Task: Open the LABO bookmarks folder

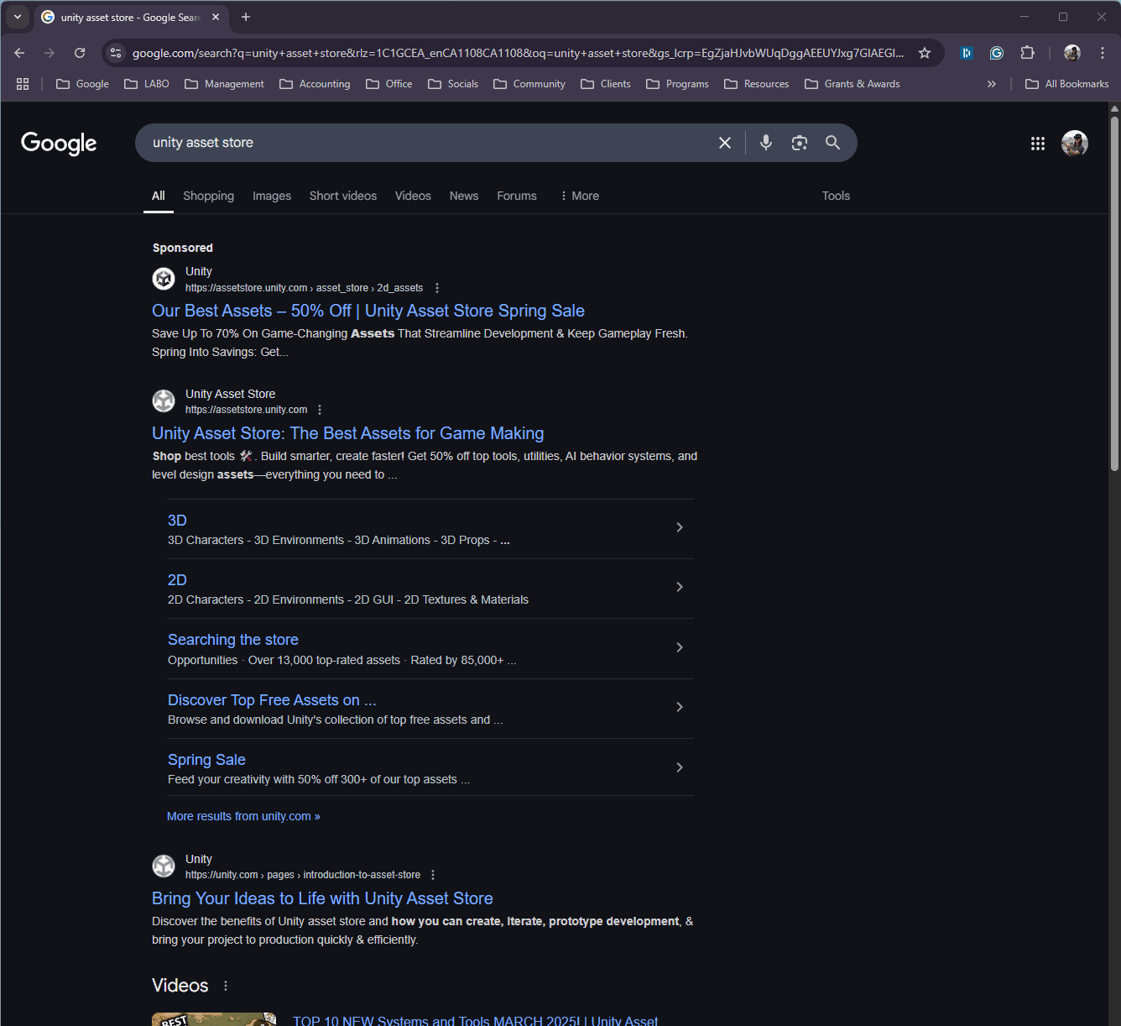Action: [x=147, y=84]
